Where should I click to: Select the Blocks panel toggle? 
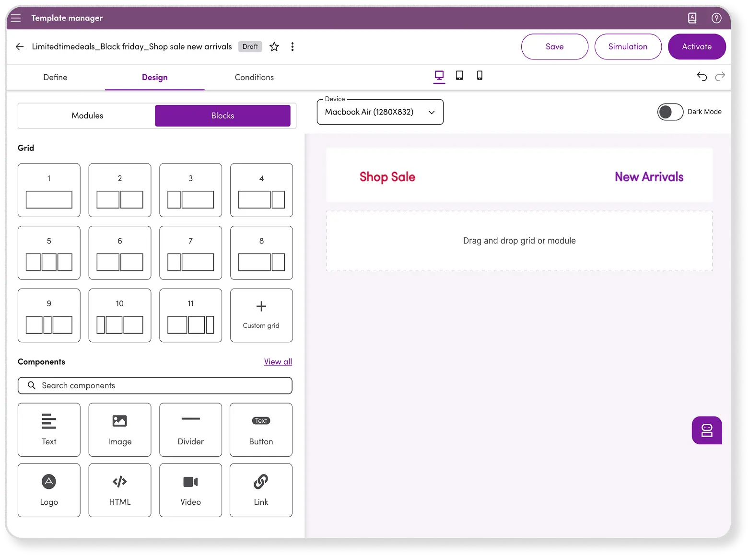coord(222,116)
